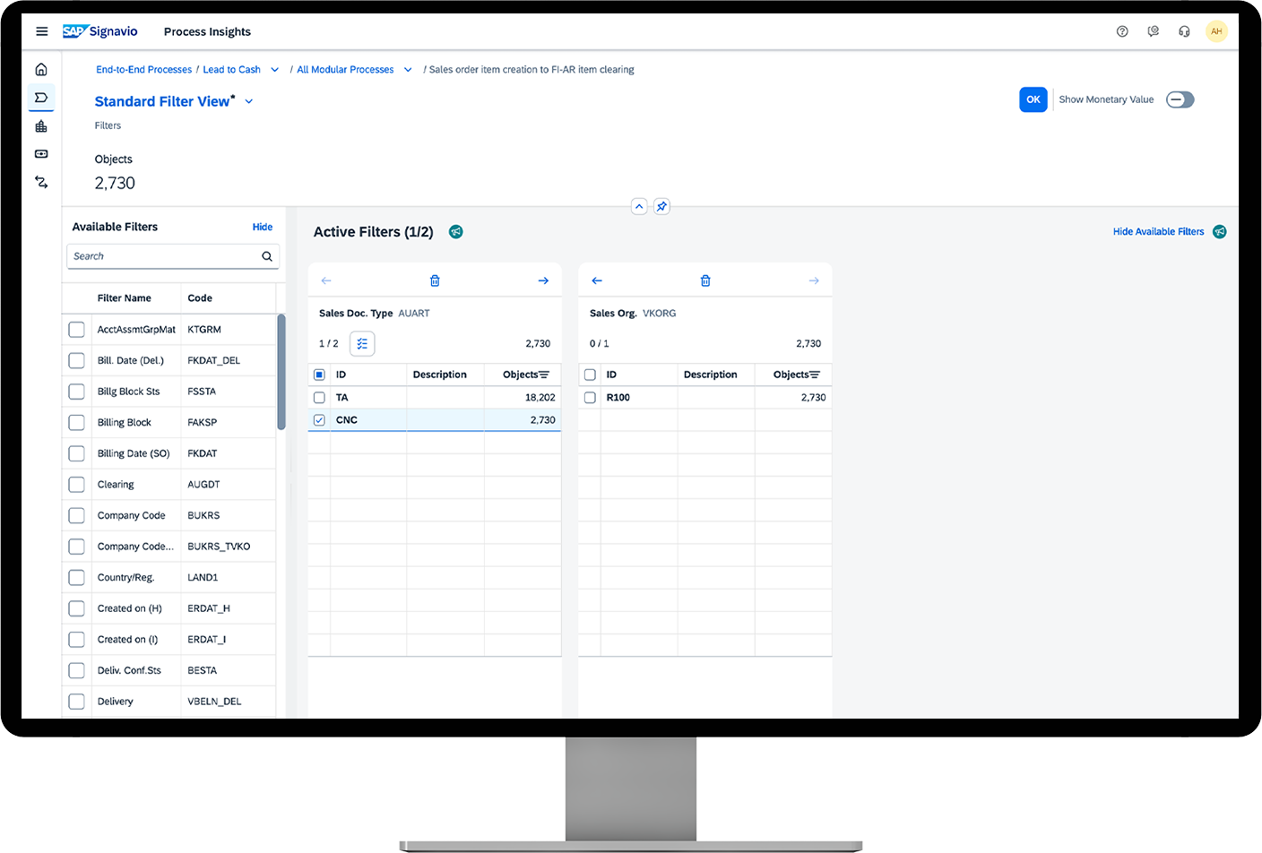
Task: Select the process flows sidebar icon
Action: point(41,182)
